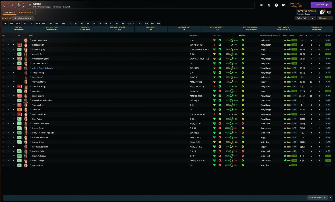Click Tim Krul's orange Inj status icon
The image size is (335, 202).
[x=19, y=110]
